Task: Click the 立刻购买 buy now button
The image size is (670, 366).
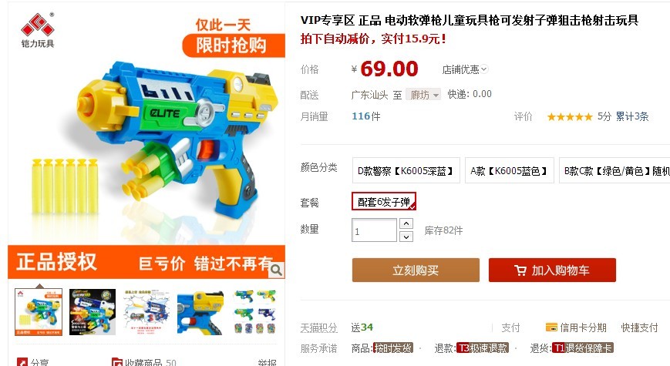Action: coord(416,270)
